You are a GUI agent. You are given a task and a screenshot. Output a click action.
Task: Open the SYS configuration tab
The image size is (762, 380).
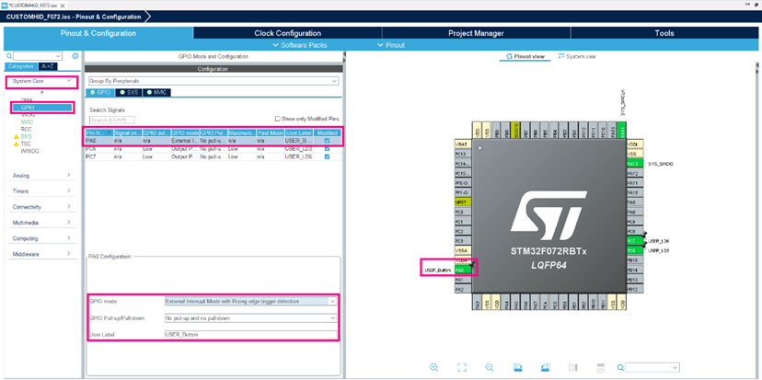tap(128, 92)
